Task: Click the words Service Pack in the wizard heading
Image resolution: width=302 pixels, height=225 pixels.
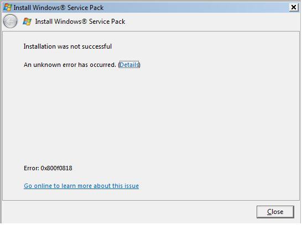Action: (x=107, y=22)
